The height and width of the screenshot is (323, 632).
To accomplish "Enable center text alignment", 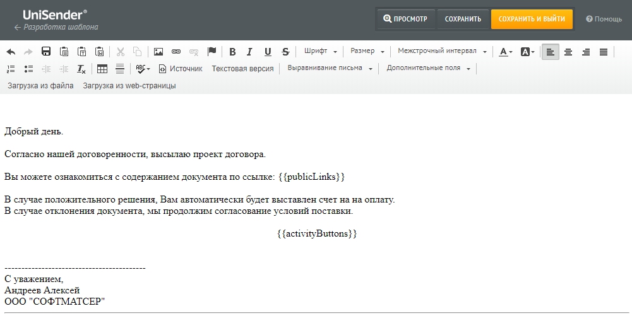I will coord(568,52).
